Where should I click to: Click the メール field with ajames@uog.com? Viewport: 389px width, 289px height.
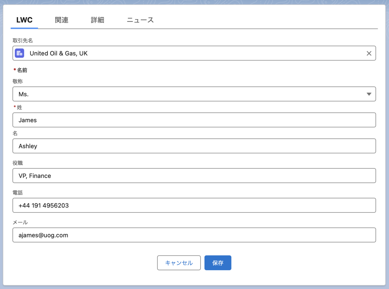(x=194, y=235)
